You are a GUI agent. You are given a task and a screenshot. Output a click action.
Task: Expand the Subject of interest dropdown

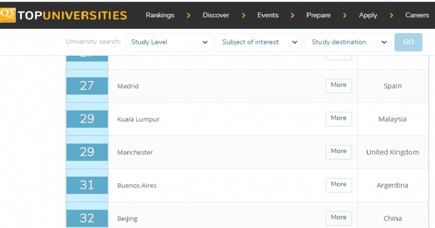tap(259, 42)
